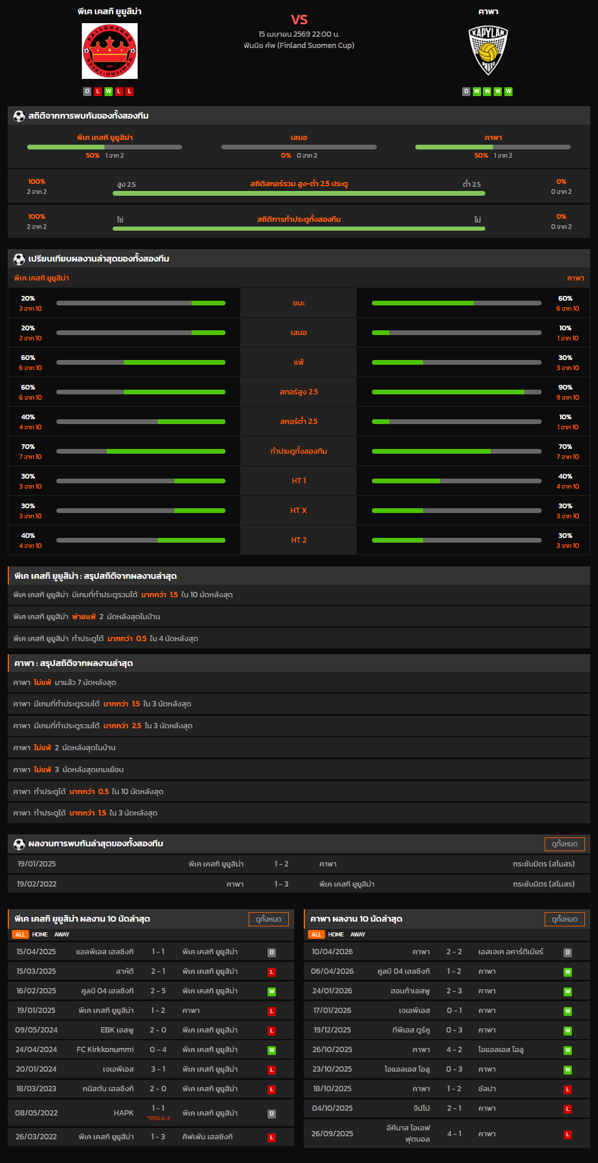
Task: Select ALL filter in left team results panel
Action: 20,935
